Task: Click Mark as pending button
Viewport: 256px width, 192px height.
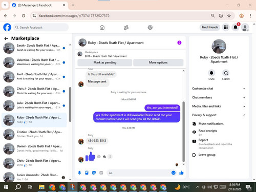Action: pos(105,62)
